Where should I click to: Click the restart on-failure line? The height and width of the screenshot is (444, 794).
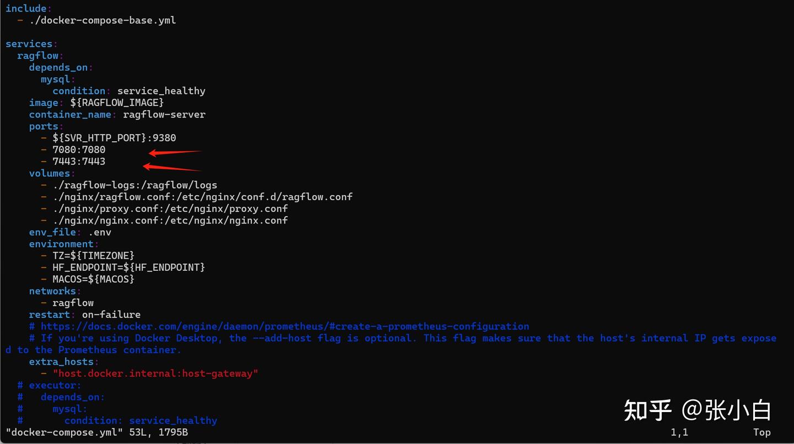(x=85, y=315)
